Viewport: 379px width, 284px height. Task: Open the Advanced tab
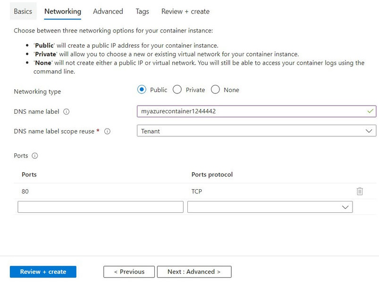108,11
